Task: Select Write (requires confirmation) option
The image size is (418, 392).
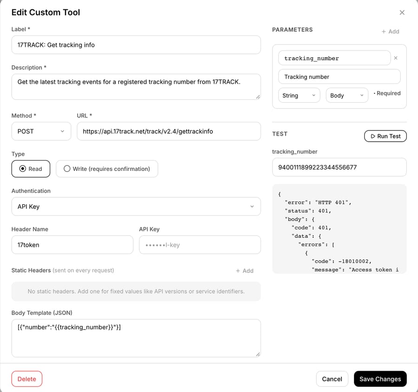Action: point(107,169)
